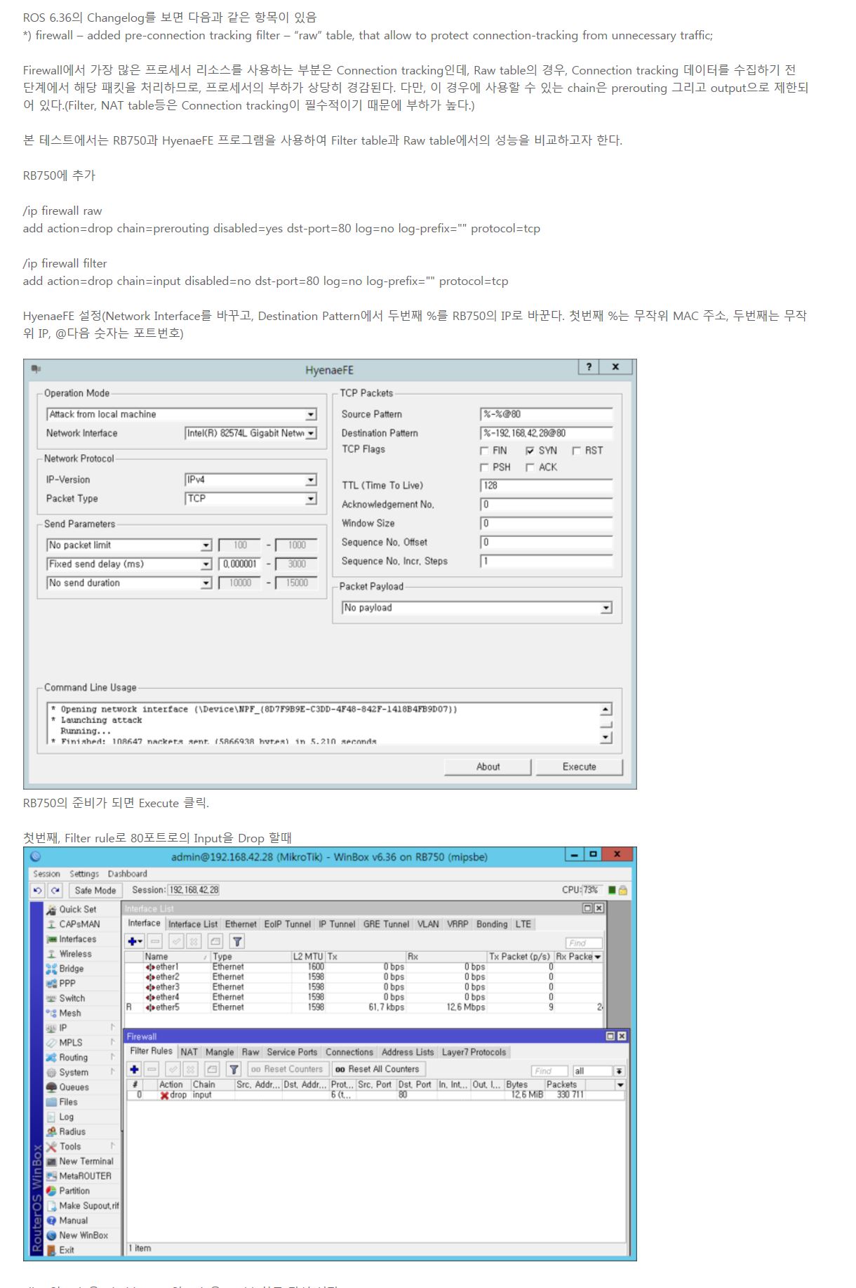The height and width of the screenshot is (1288, 856).
Task: Click the WinBox undo arrow icon
Action: coord(38,890)
